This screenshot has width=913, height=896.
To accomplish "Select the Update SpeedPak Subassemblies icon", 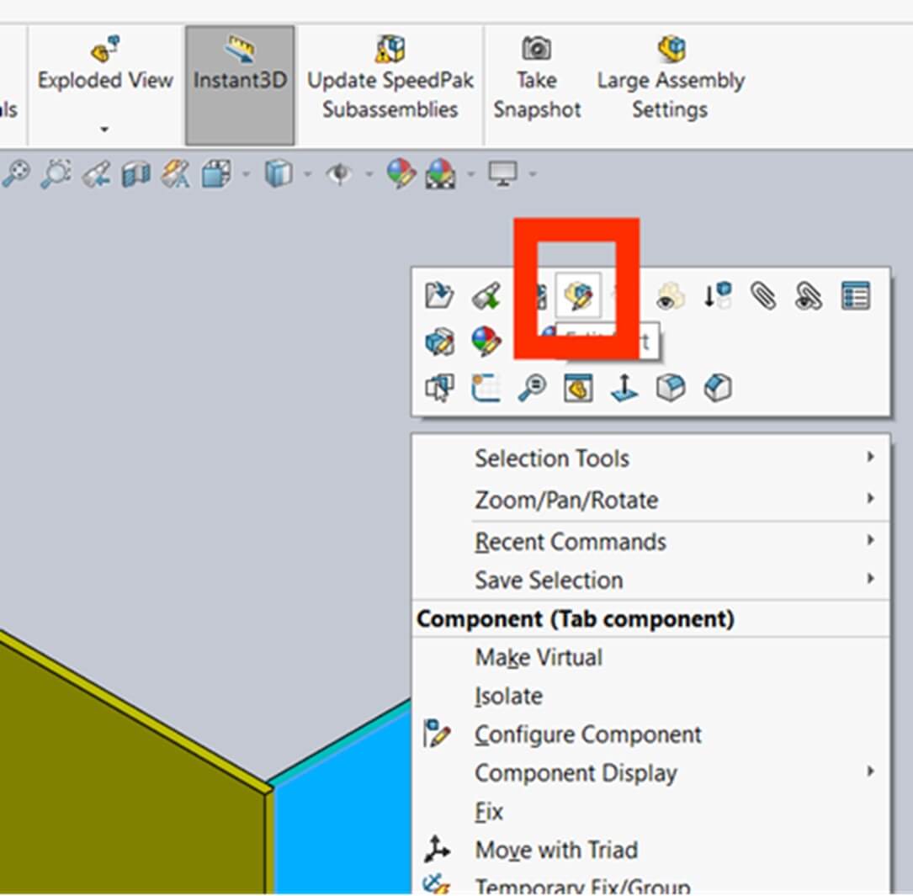I will 389,48.
